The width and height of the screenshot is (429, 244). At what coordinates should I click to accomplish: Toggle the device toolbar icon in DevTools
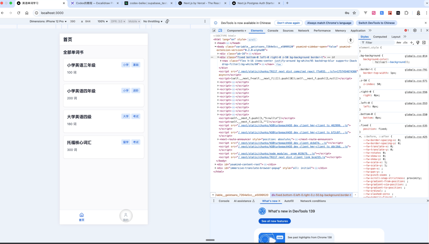tap(220, 31)
